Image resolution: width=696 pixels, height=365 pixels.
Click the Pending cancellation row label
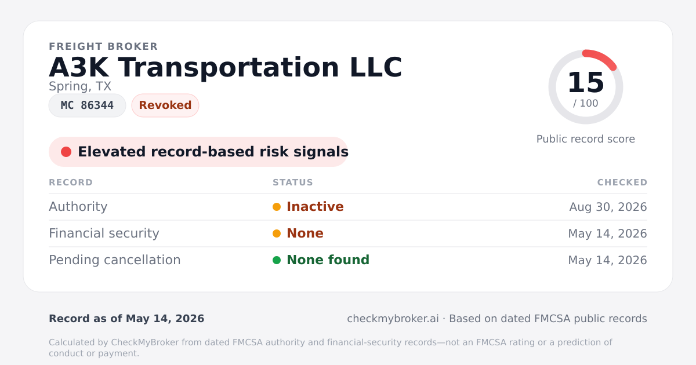[115, 260]
